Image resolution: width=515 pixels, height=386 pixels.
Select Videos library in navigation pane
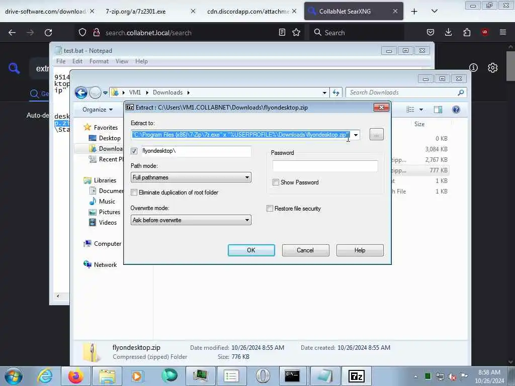103,223
